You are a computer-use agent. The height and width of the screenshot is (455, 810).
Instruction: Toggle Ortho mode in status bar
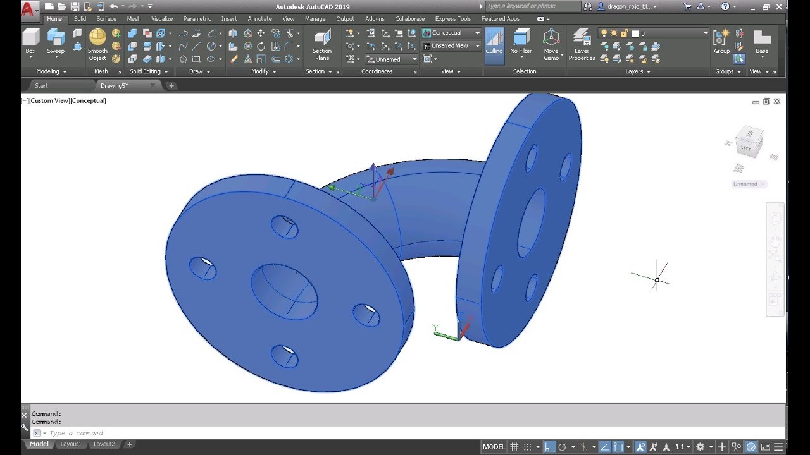pos(549,447)
